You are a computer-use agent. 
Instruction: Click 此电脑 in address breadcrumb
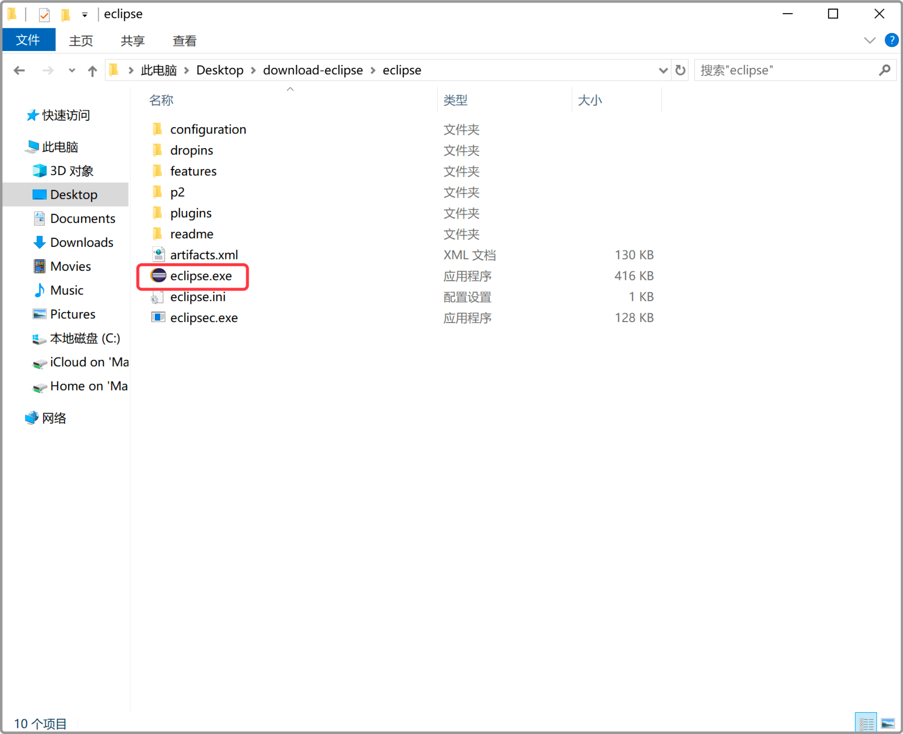[x=159, y=70]
